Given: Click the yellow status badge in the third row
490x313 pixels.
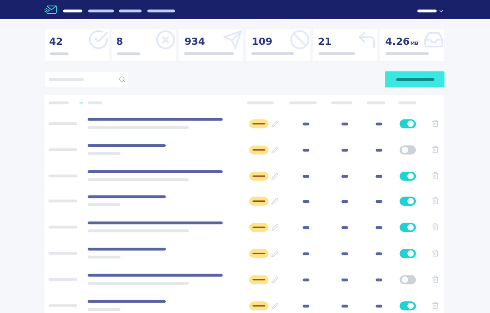Looking at the screenshot, I should pos(259,176).
